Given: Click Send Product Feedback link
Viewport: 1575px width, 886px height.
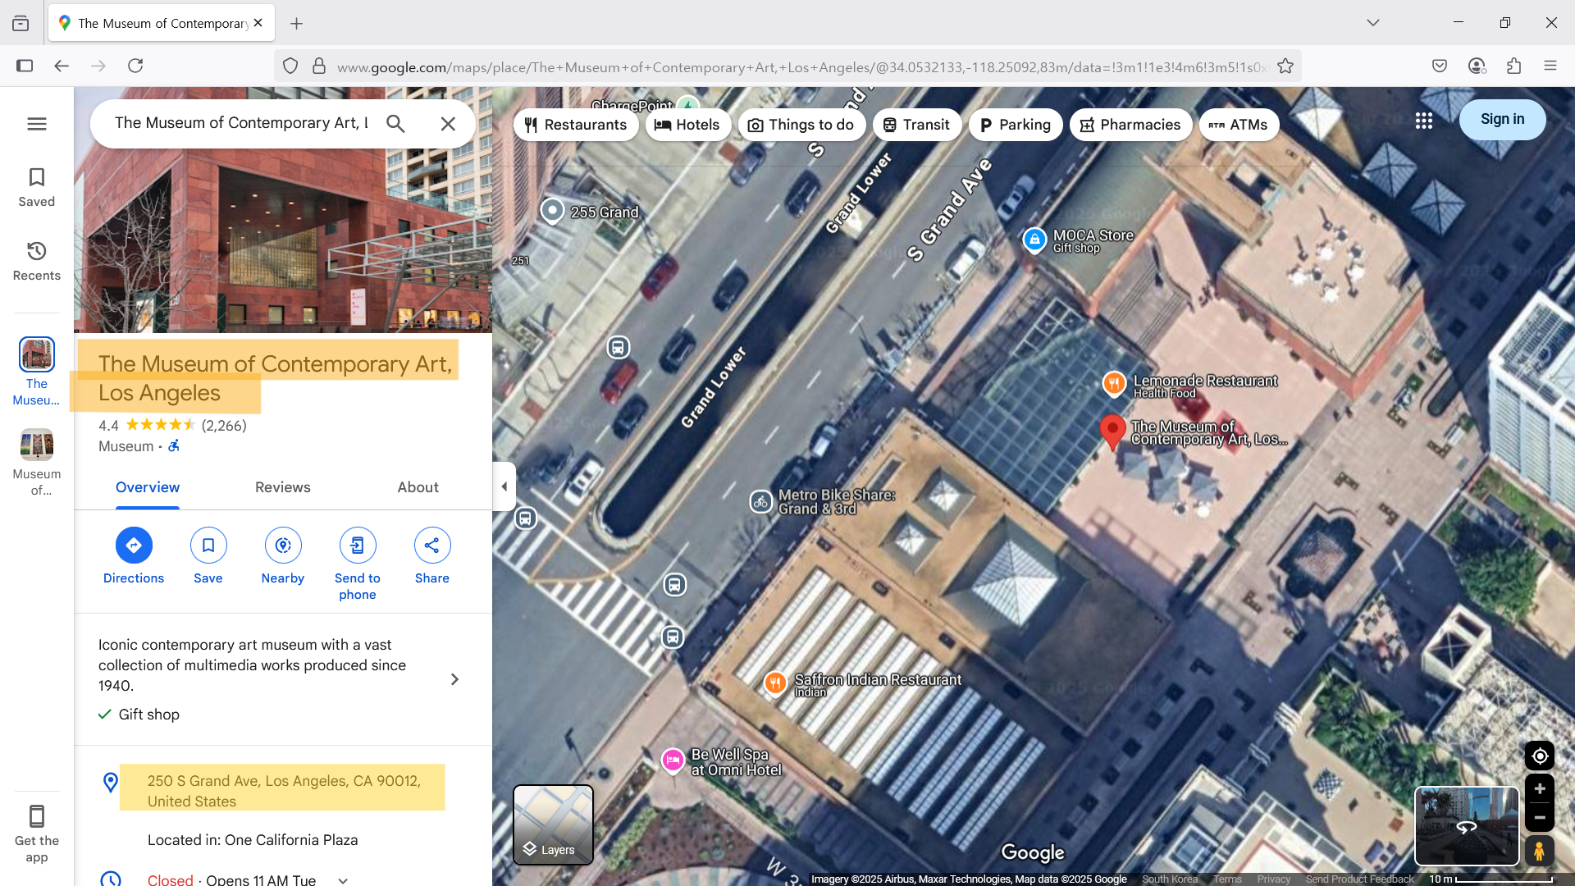Looking at the screenshot, I should [x=1359, y=879].
